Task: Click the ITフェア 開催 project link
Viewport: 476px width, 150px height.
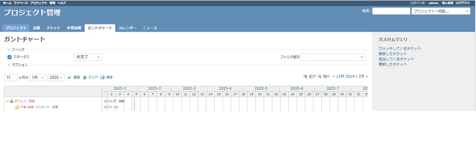Action: (x=24, y=101)
